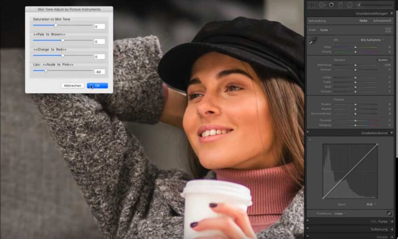Expand the Teiltonung panel
The width and height of the screenshot is (398, 239).
(x=392, y=229)
